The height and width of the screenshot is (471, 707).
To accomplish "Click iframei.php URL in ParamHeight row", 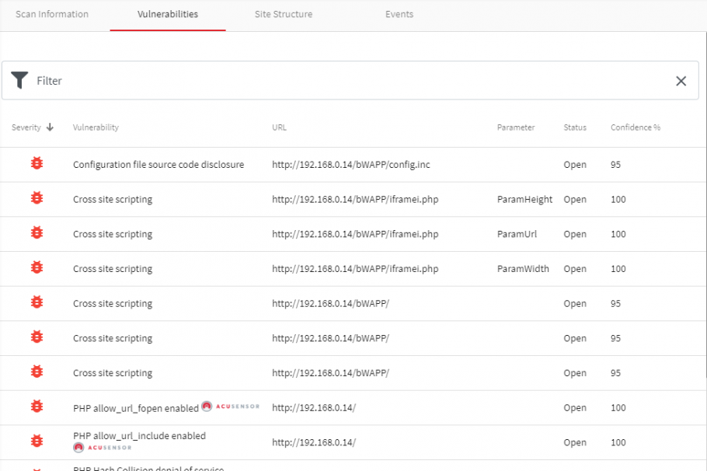I will [355, 200].
